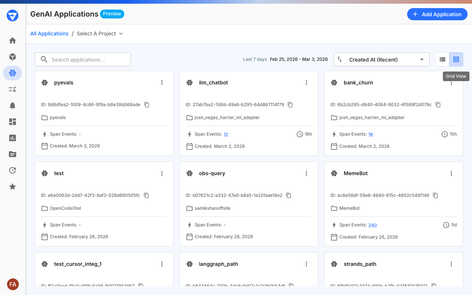Open the Created At (Recent) sort dropdown
This screenshot has width=472, height=295.
(381, 59)
